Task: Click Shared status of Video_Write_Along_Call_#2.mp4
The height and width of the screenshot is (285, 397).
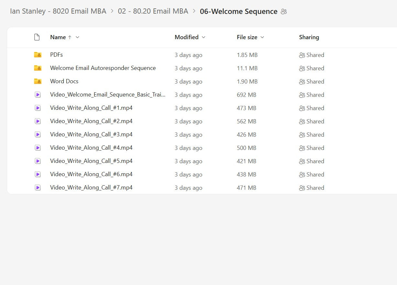Action: 312,121
